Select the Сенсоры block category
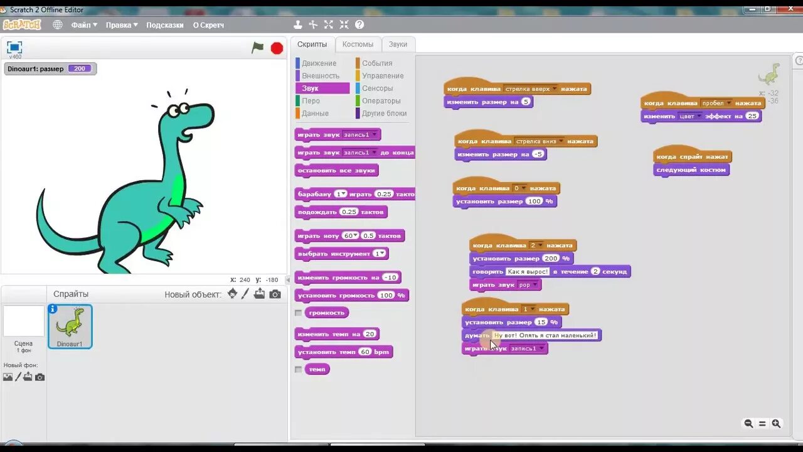803x452 pixels. coord(381,89)
